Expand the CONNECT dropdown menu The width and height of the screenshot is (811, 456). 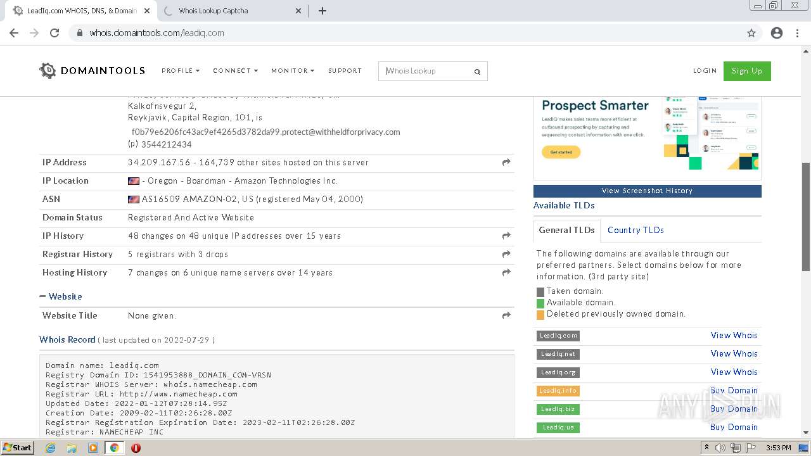click(x=235, y=71)
